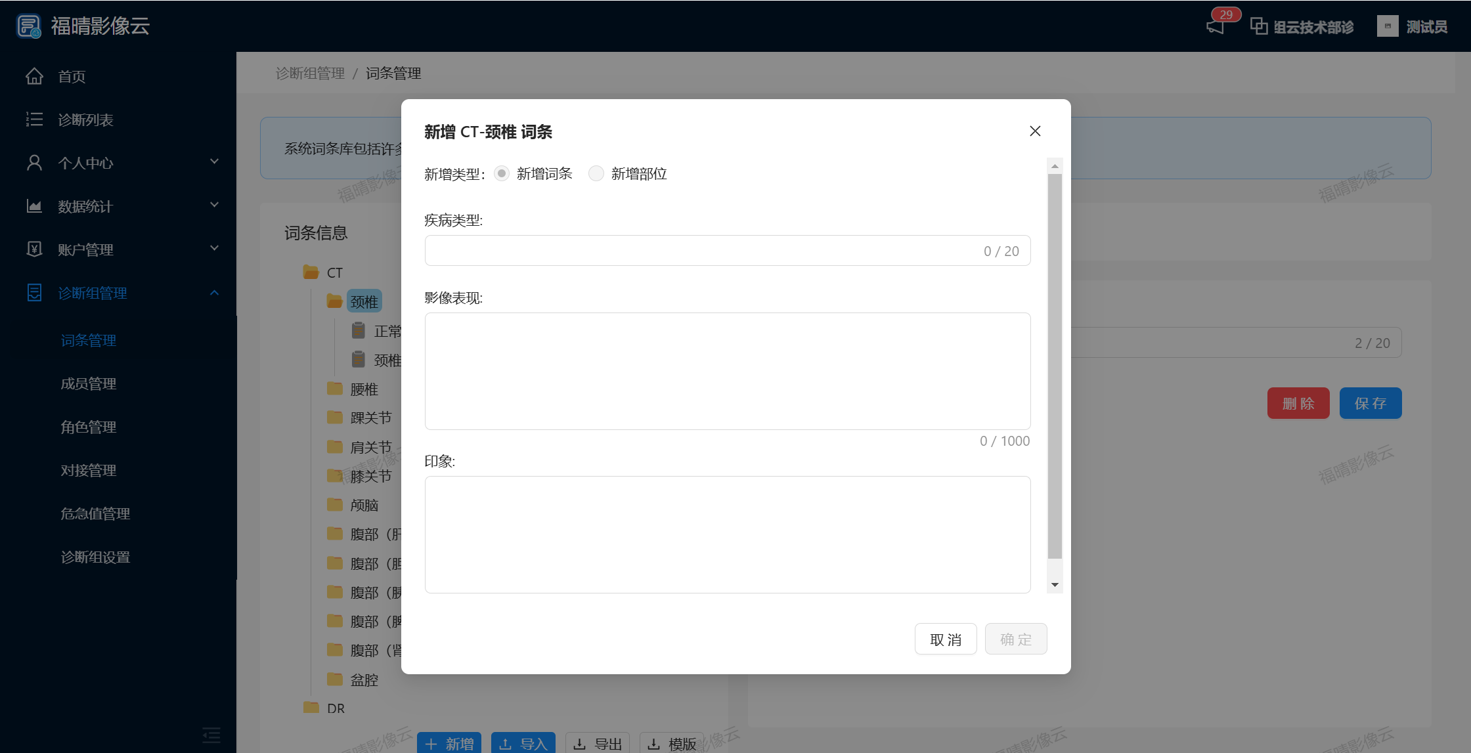
Task: Click the home icon beside 首页
Action: [x=34, y=76]
